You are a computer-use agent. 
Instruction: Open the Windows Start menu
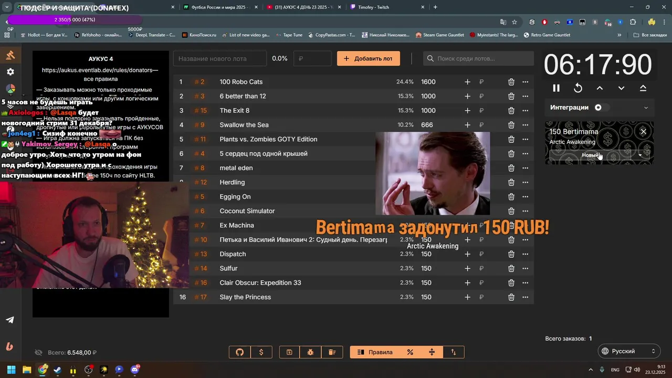click(x=11, y=370)
